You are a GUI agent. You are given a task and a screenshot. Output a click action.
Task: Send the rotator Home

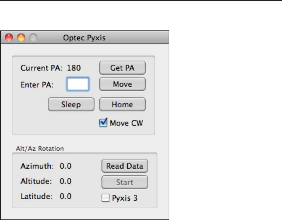pos(122,104)
